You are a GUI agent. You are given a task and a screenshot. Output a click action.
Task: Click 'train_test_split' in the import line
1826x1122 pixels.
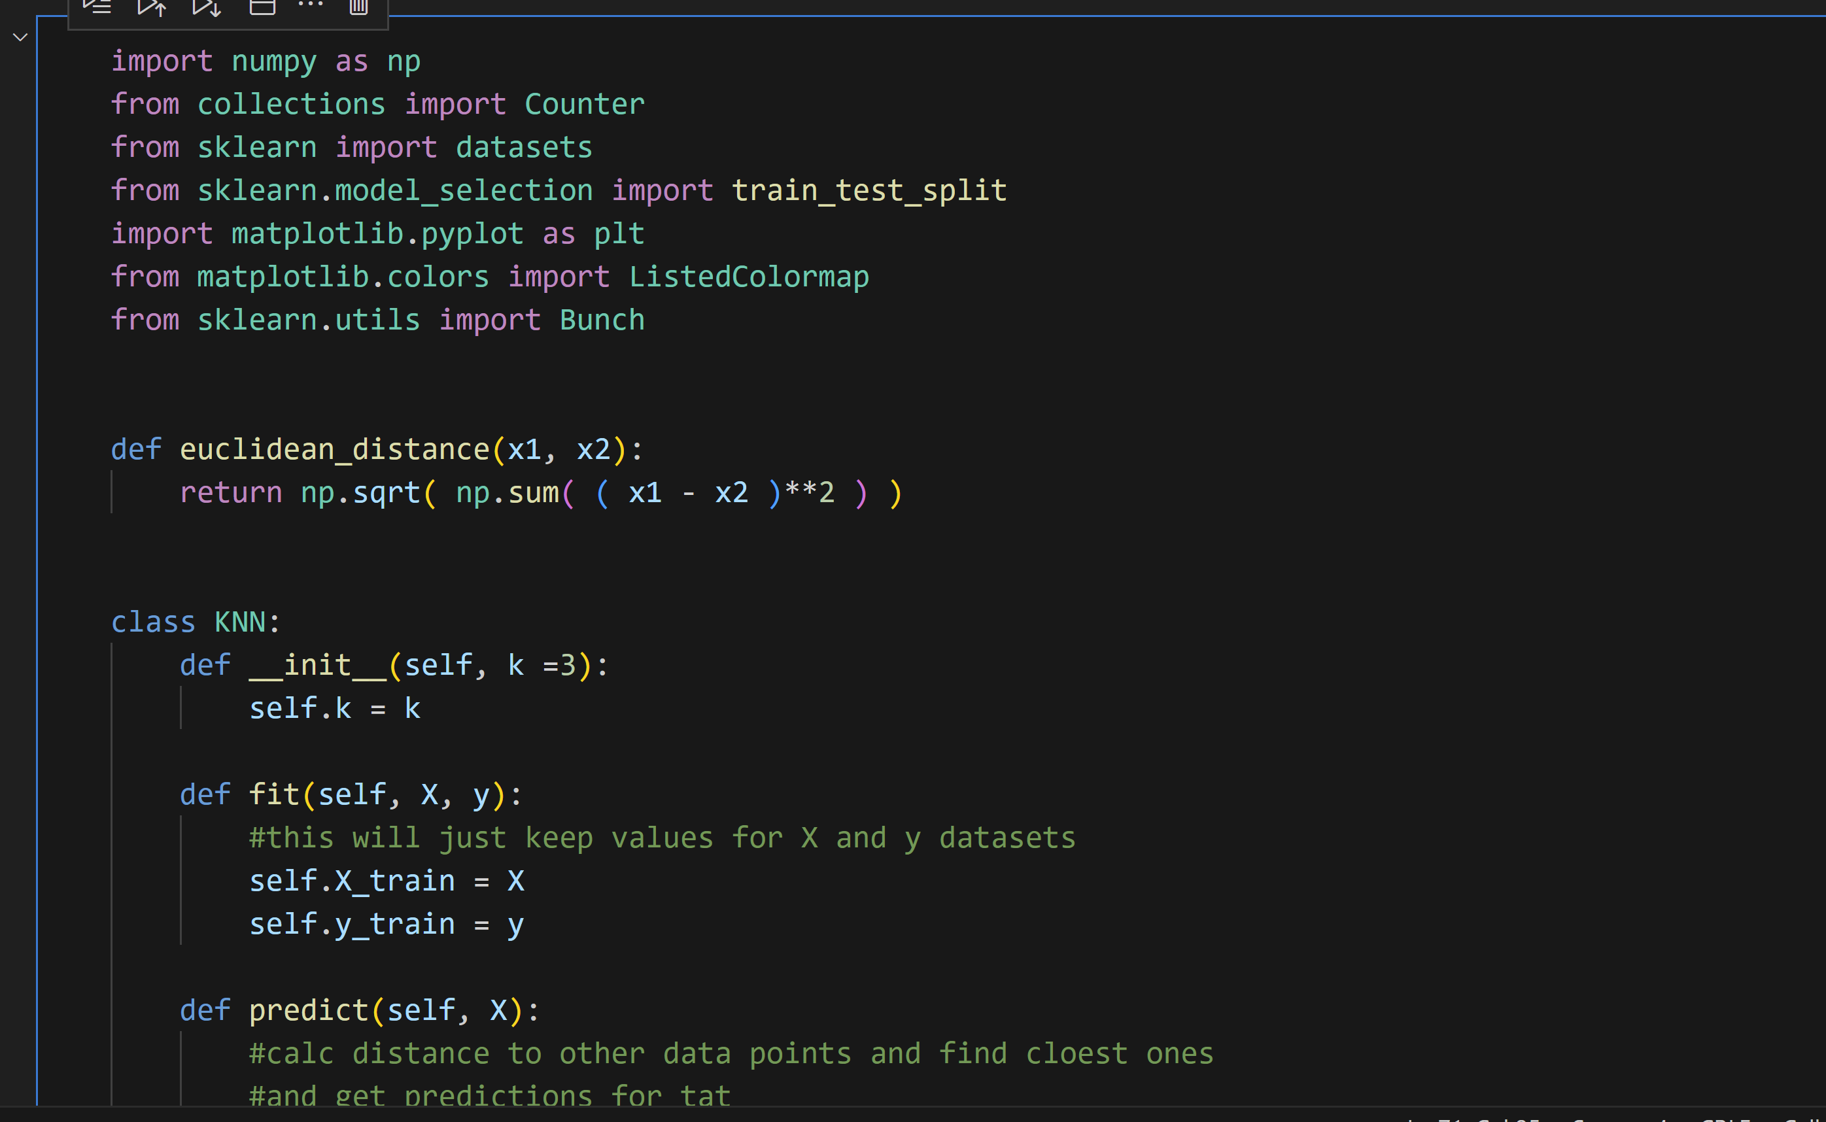pyautogui.click(x=869, y=191)
